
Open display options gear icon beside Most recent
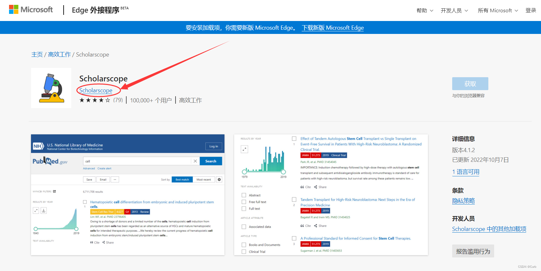coord(219,180)
